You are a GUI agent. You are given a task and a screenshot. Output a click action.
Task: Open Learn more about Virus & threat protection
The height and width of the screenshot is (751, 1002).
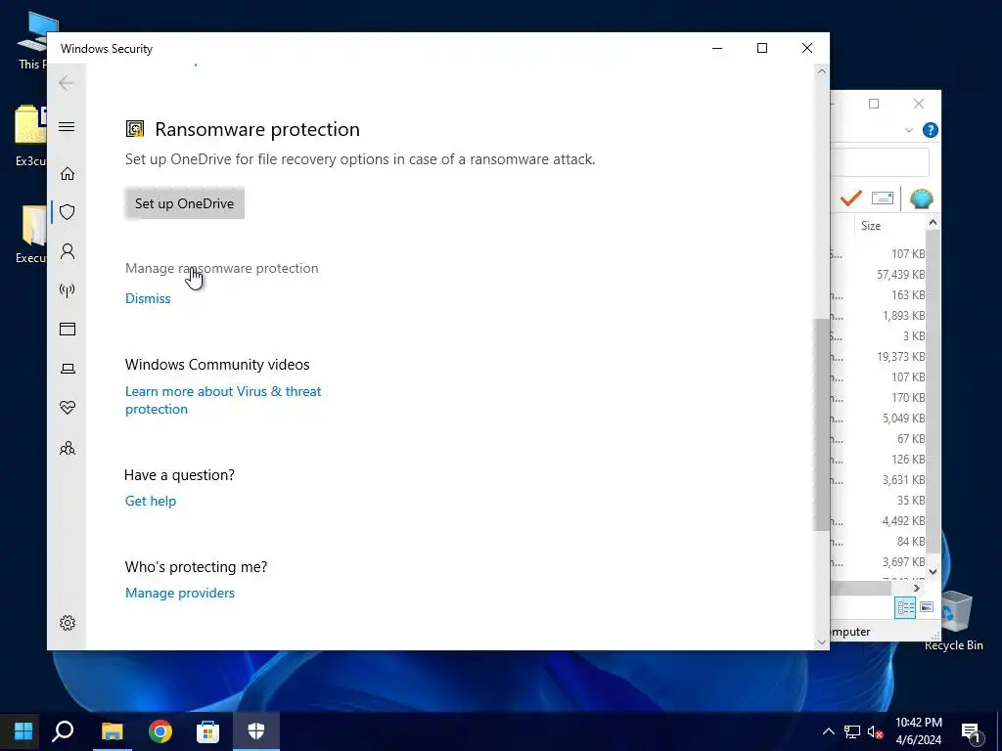coord(223,400)
